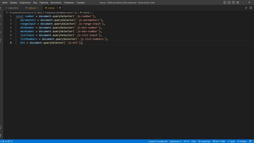Click the '.js-number' selector string
The height and width of the screenshot is (143, 254).
pos(84,16)
